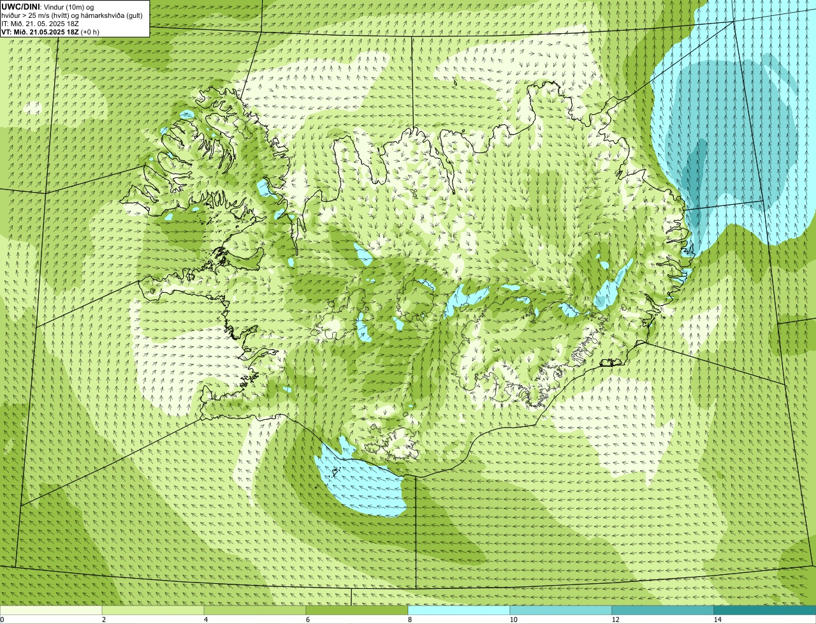816x624 pixels.
Task: Click the "IT: Mið. 21. 05. 2025 18Z" line
Action: (40, 24)
